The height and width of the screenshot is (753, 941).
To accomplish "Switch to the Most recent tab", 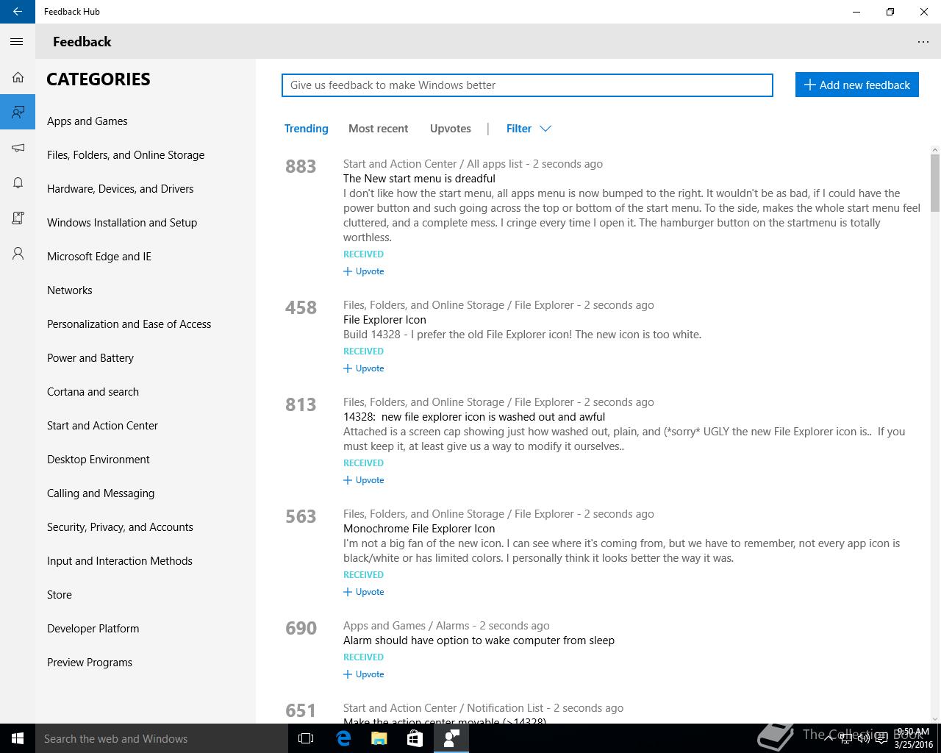I will point(378,129).
